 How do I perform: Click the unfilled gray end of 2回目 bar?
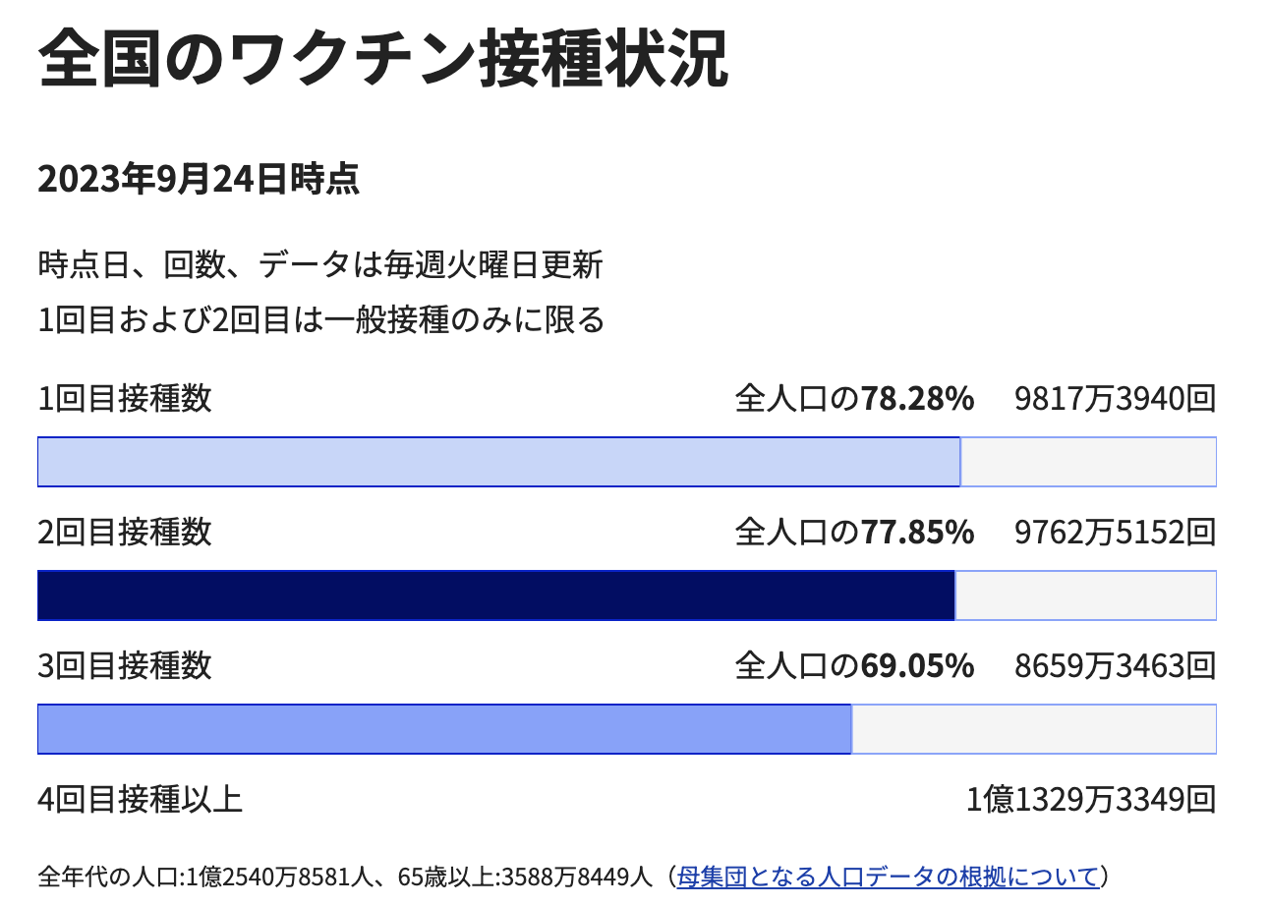click(x=1085, y=595)
